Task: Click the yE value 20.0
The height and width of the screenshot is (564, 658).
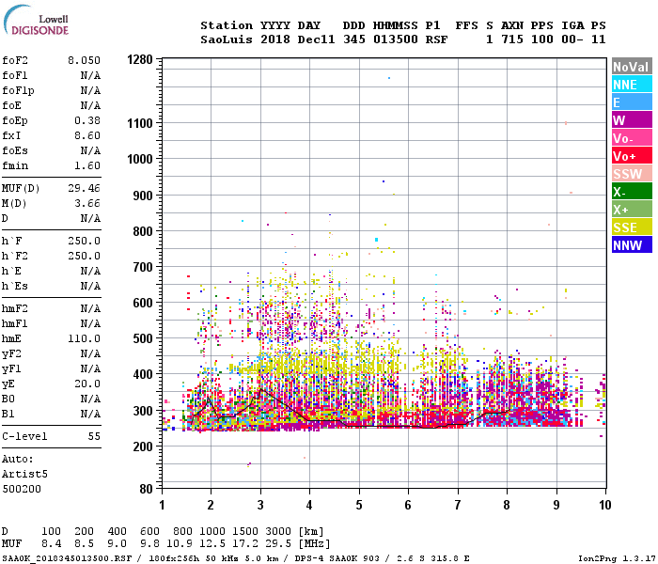Action: click(x=87, y=384)
